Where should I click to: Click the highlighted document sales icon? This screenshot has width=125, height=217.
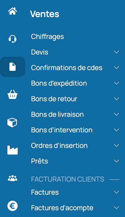click(13, 67)
